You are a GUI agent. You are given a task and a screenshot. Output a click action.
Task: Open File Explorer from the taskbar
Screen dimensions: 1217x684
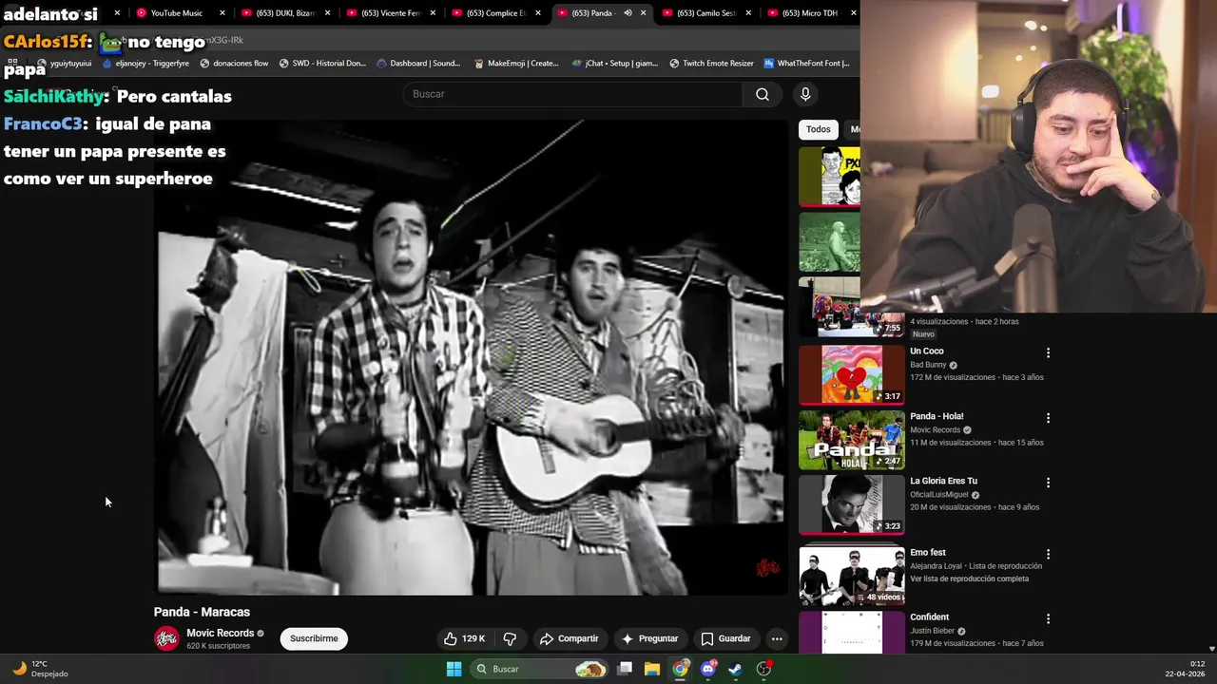tap(652, 669)
